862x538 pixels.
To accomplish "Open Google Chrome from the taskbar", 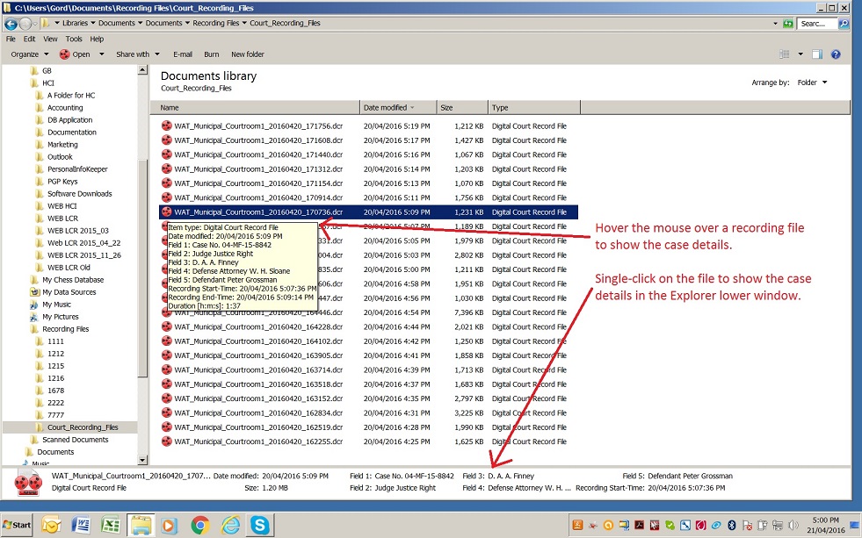I will (x=199, y=525).
